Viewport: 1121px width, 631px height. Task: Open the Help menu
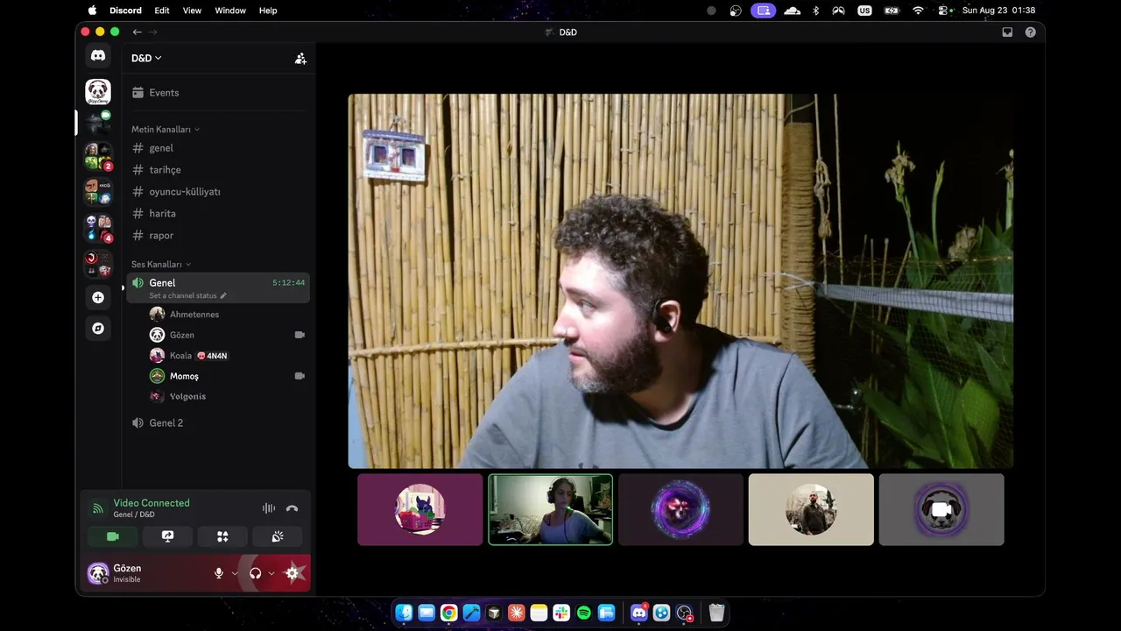(x=268, y=11)
